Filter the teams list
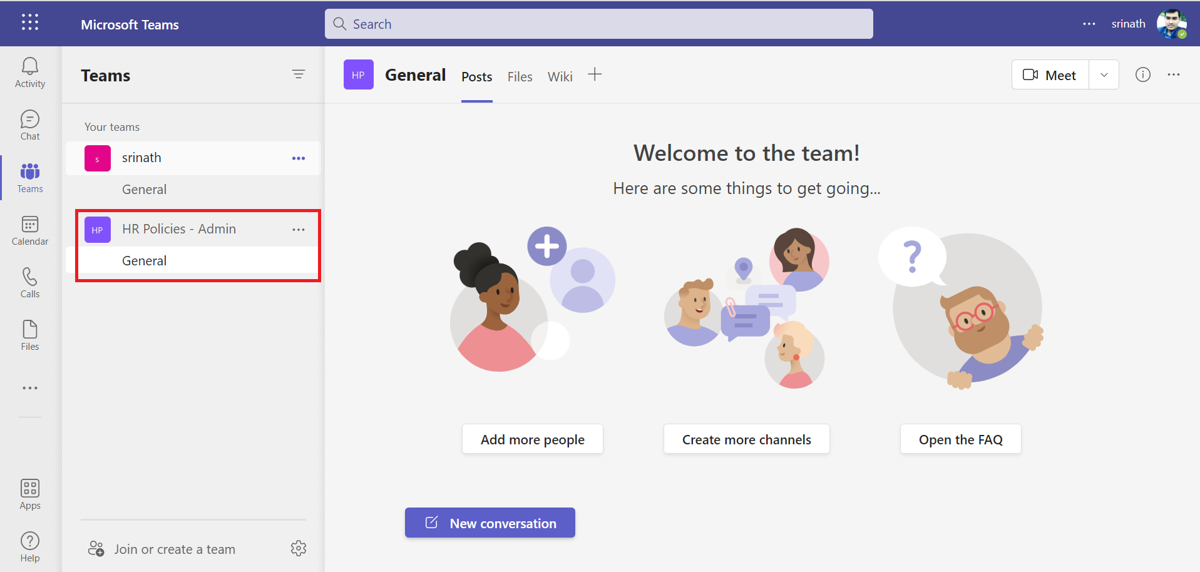1200x572 pixels. (299, 74)
